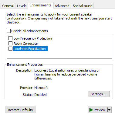
Task: Check the box beside Room Correction
Action: (10, 44)
